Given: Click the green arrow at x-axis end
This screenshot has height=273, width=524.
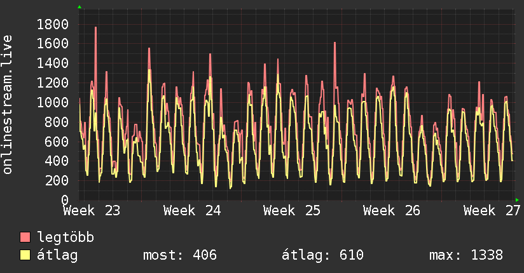Looking at the screenshot, I should 517,200.
